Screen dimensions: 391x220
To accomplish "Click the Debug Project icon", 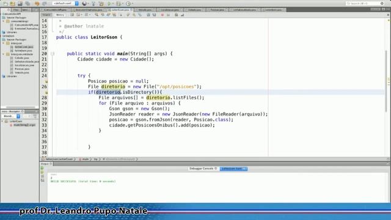I will click(119, 4).
